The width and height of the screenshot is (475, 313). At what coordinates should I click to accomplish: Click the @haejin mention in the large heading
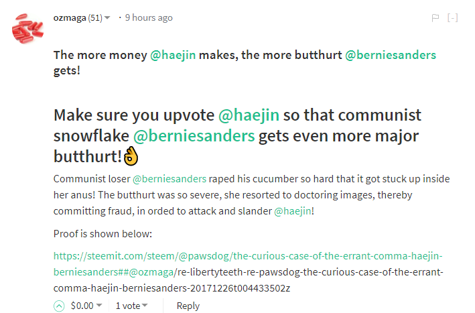[x=249, y=115]
